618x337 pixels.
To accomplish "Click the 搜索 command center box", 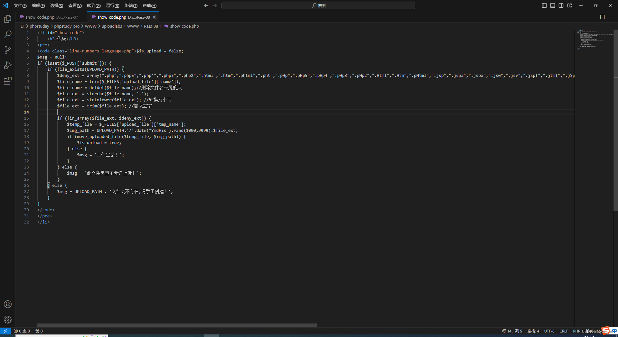I will point(318,5).
